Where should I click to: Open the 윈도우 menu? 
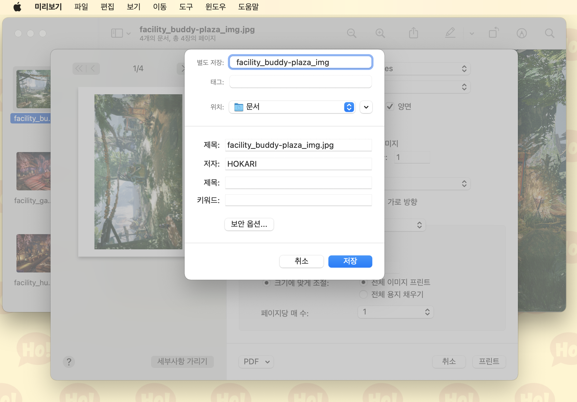click(x=215, y=7)
